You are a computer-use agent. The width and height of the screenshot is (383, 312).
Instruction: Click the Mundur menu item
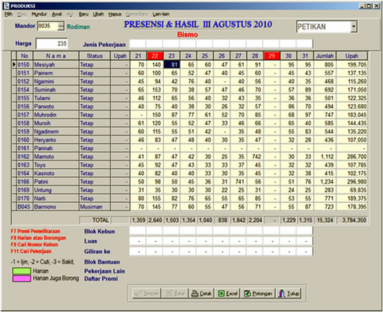point(39,13)
